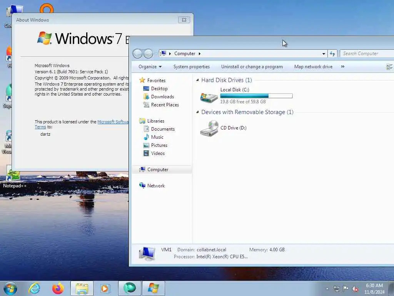Image resolution: width=394 pixels, height=296 pixels.
Task: Launch Internet Explorer from taskbar
Action: tap(34, 288)
